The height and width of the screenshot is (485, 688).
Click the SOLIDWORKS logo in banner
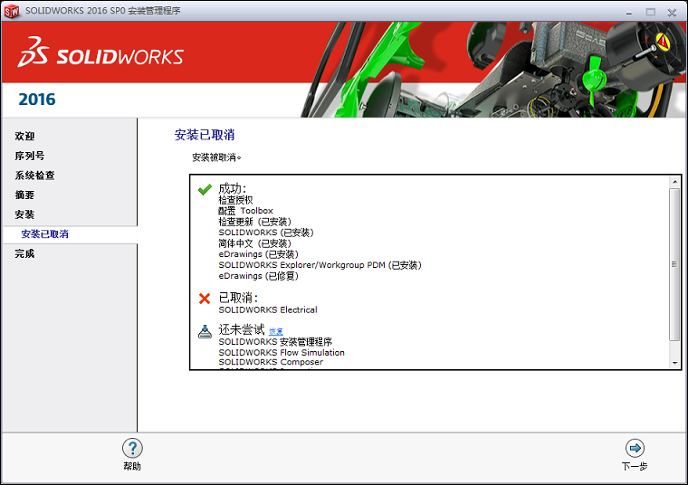(100, 52)
